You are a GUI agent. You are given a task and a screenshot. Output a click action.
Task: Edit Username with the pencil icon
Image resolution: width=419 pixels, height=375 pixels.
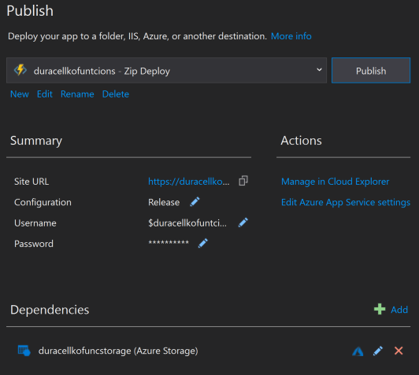[243, 222]
